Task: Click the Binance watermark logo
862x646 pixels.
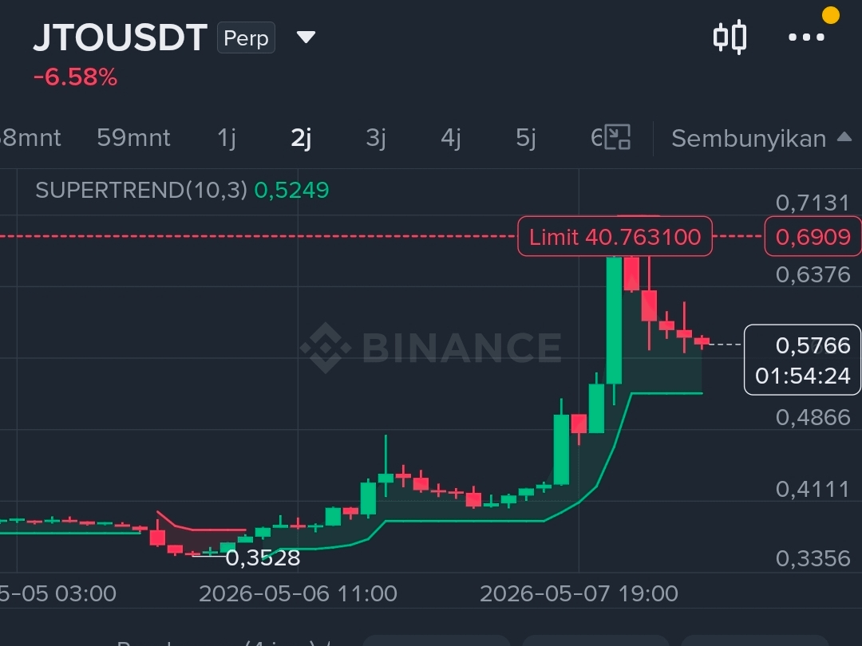Action: [432, 347]
